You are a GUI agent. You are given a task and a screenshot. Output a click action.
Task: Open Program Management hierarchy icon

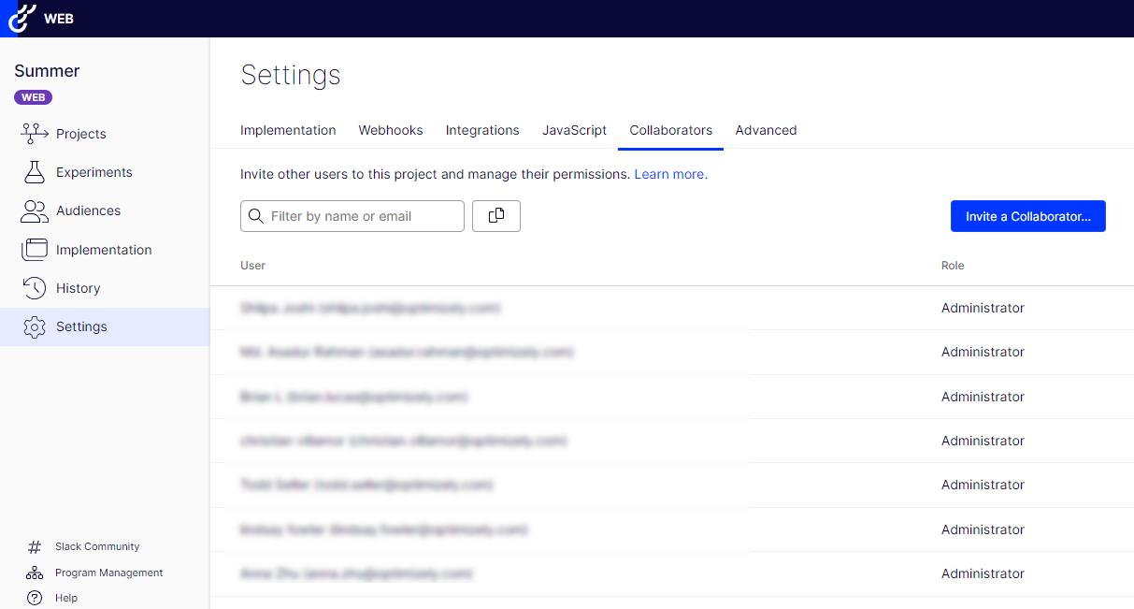click(x=35, y=573)
